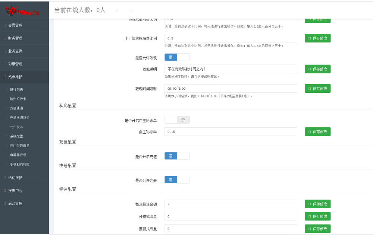Toggle the 是否开启充值 switch off
This screenshot has width=373, height=235.
point(183,156)
